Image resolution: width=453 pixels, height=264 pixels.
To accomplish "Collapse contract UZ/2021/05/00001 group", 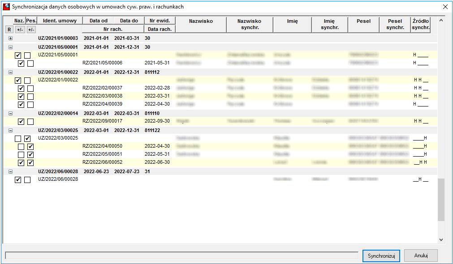I will click(11, 47).
